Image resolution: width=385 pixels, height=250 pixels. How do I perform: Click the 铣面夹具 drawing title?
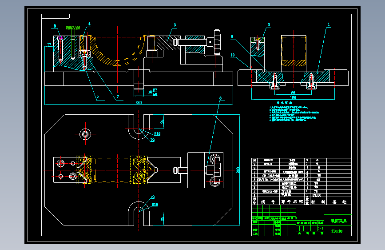point(338,221)
